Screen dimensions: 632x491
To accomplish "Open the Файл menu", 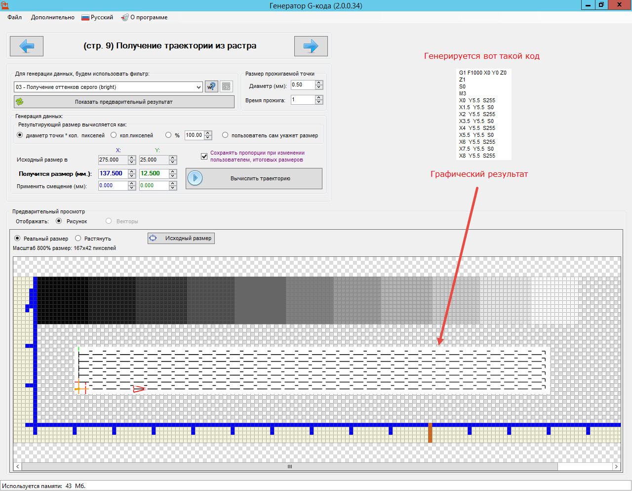I will coord(14,17).
